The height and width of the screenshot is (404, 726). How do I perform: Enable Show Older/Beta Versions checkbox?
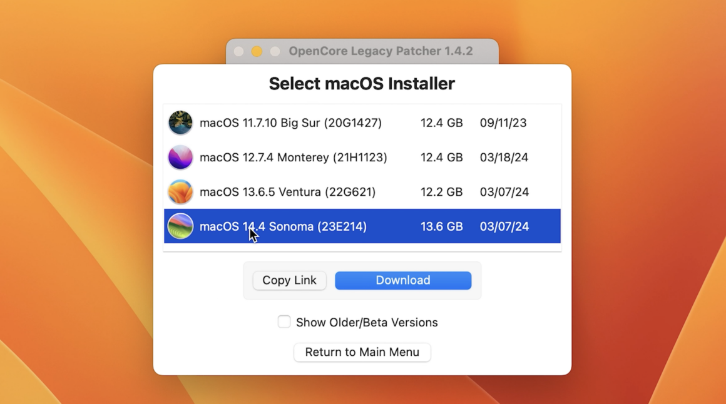pos(284,321)
